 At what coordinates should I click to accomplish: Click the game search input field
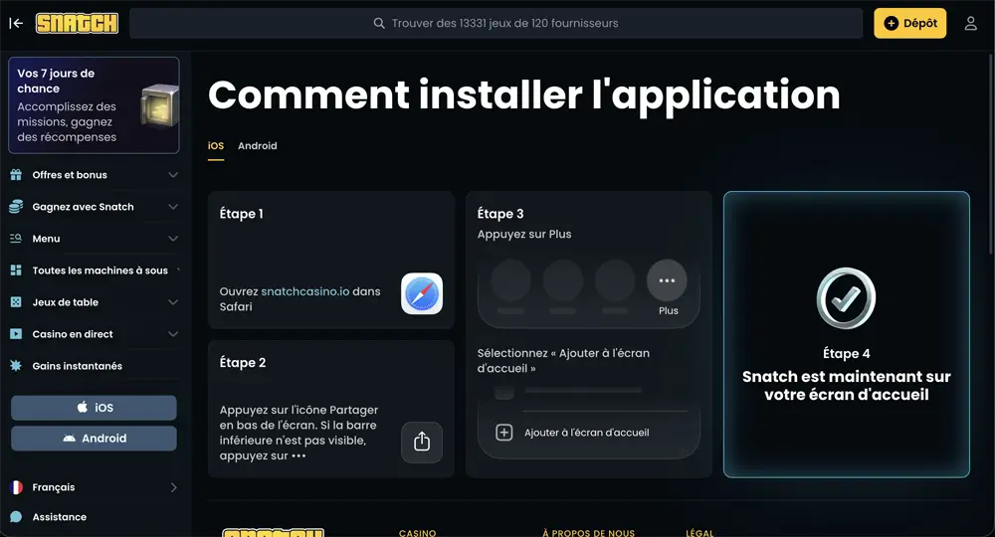(x=496, y=24)
